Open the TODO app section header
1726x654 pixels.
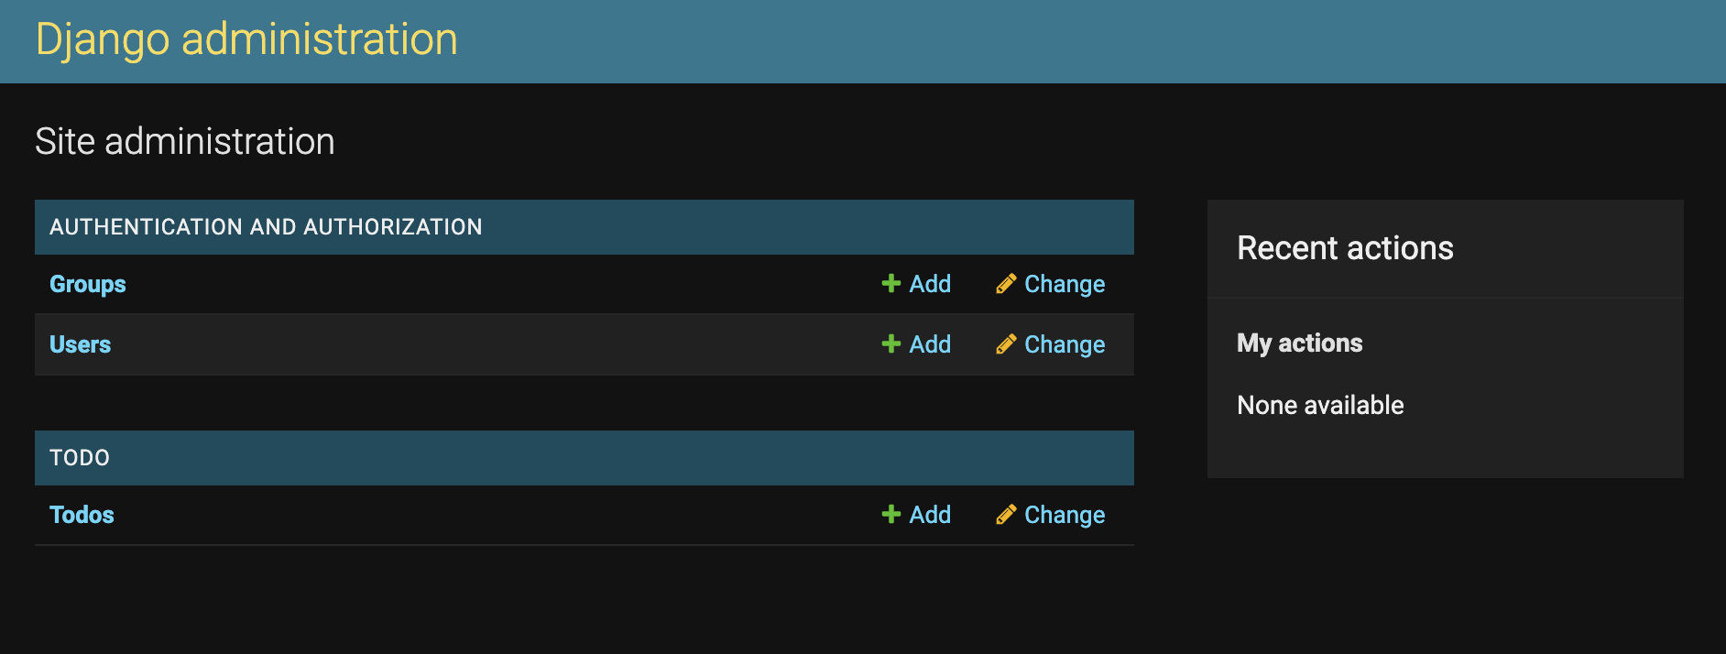[80, 458]
